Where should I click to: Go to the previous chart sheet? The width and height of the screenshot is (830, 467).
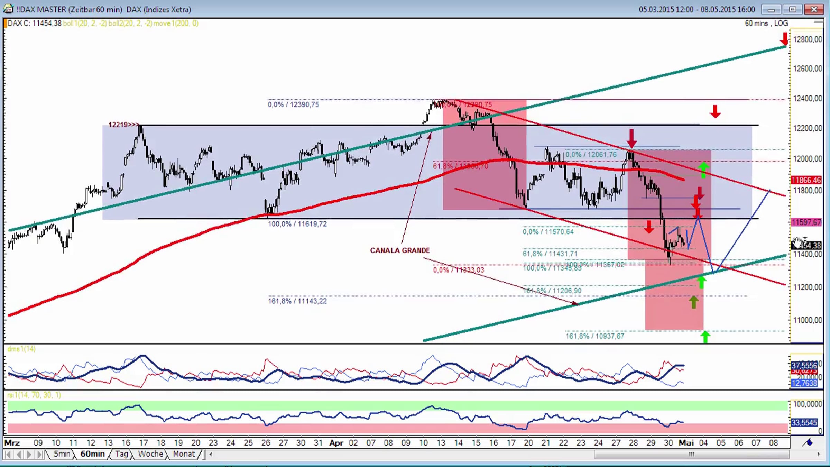pyautogui.click(x=19, y=454)
